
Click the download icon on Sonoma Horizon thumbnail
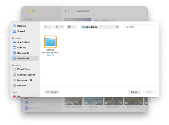tap(141, 103)
